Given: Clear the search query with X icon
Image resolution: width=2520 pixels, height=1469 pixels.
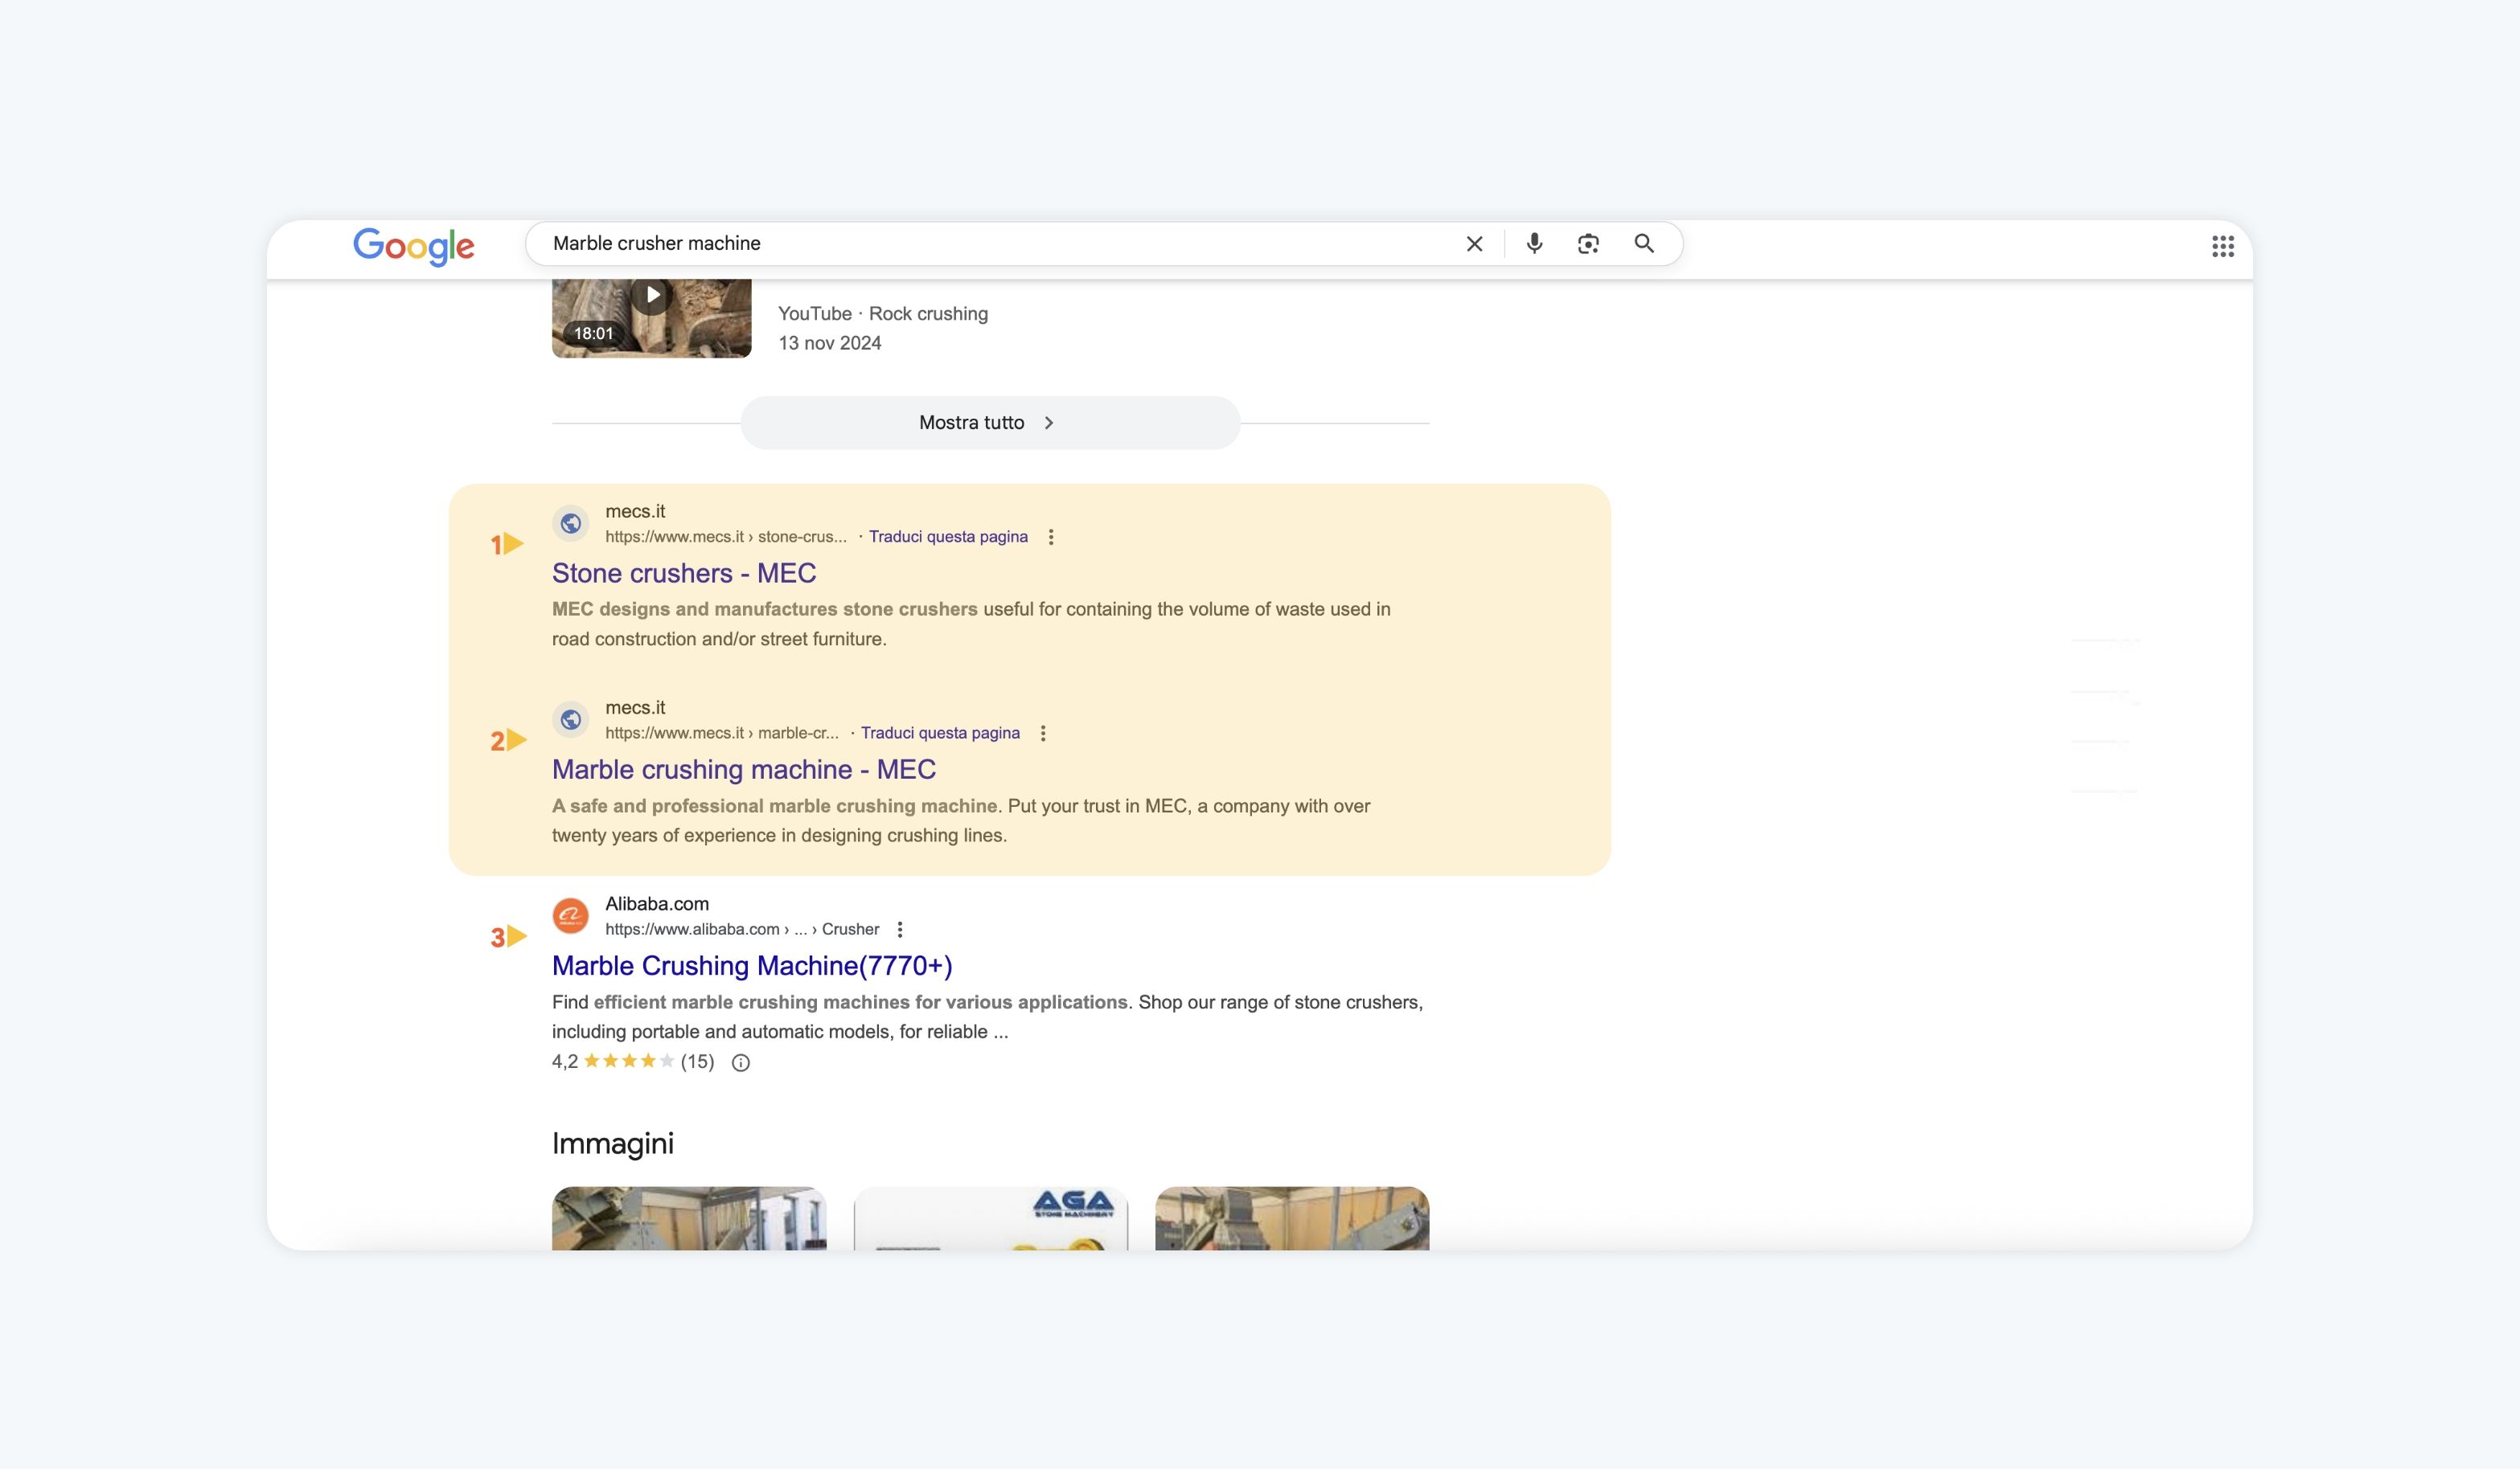Looking at the screenshot, I should [x=1474, y=243].
